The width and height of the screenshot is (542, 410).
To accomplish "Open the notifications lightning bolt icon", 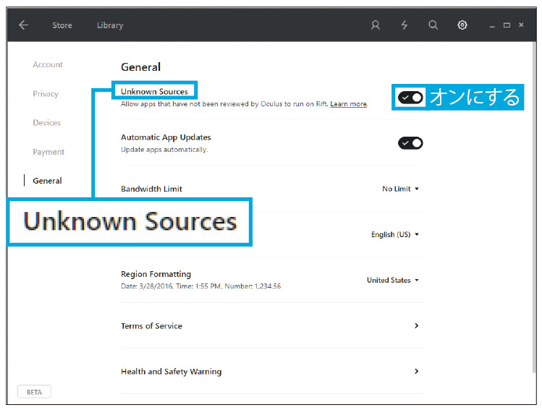I will (405, 25).
